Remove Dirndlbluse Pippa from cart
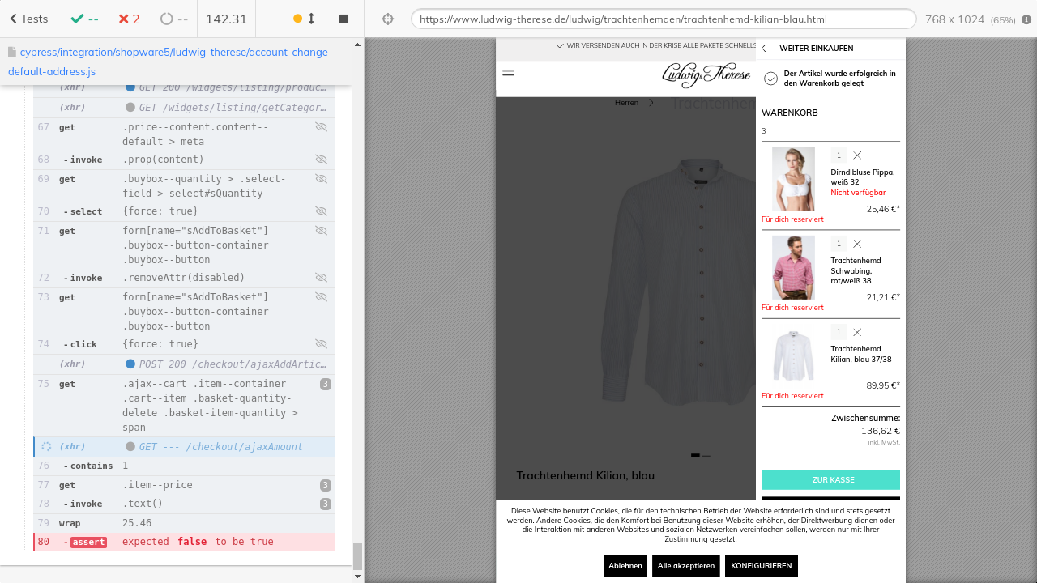1037x583 pixels. click(x=857, y=155)
